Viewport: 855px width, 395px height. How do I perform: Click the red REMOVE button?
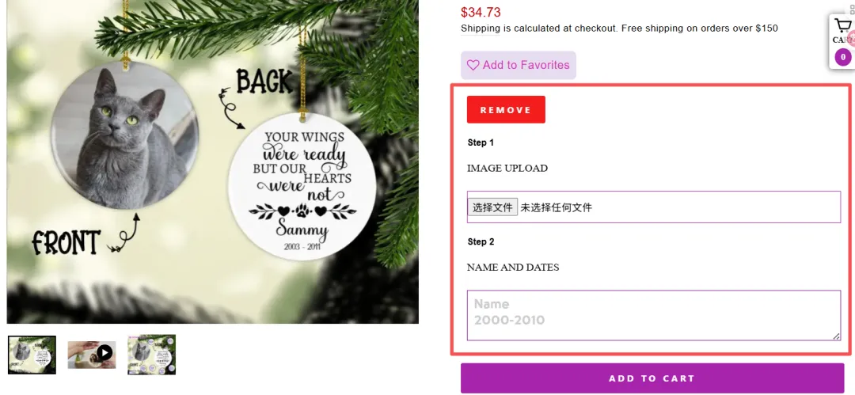click(x=506, y=110)
